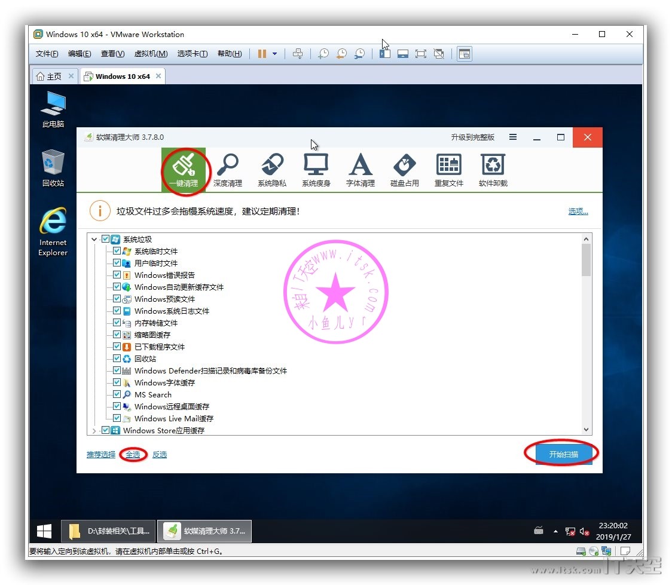Uncheck the 系统垃圾 parent checkbox
The image size is (672, 585).
pyautogui.click(x=105, y=239)
